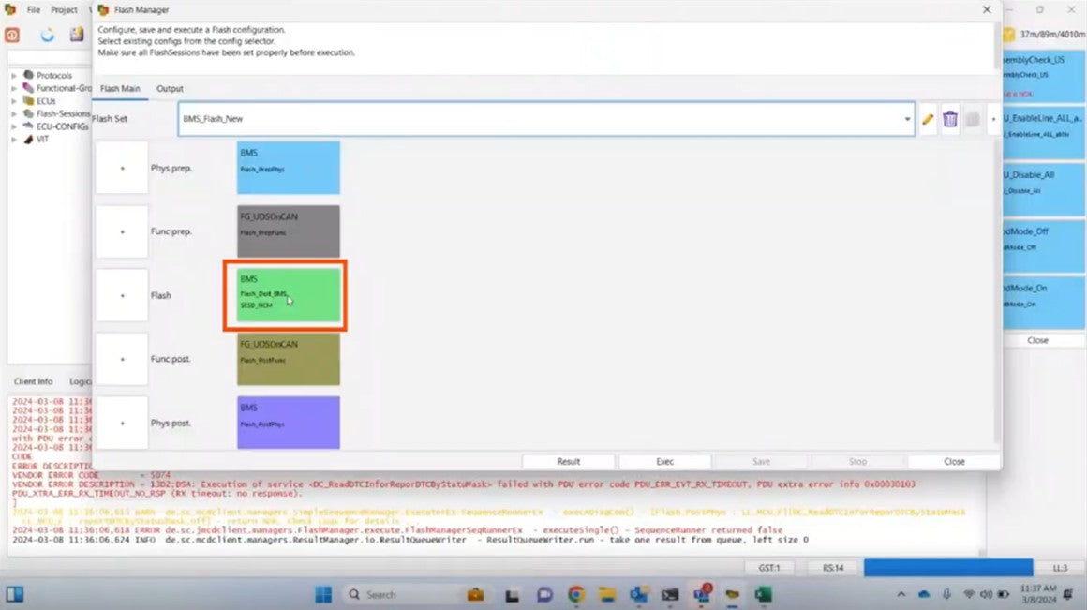Click the Result button
The width and height of the screenshot is (1087, 610).
click(x=568, y=461)
